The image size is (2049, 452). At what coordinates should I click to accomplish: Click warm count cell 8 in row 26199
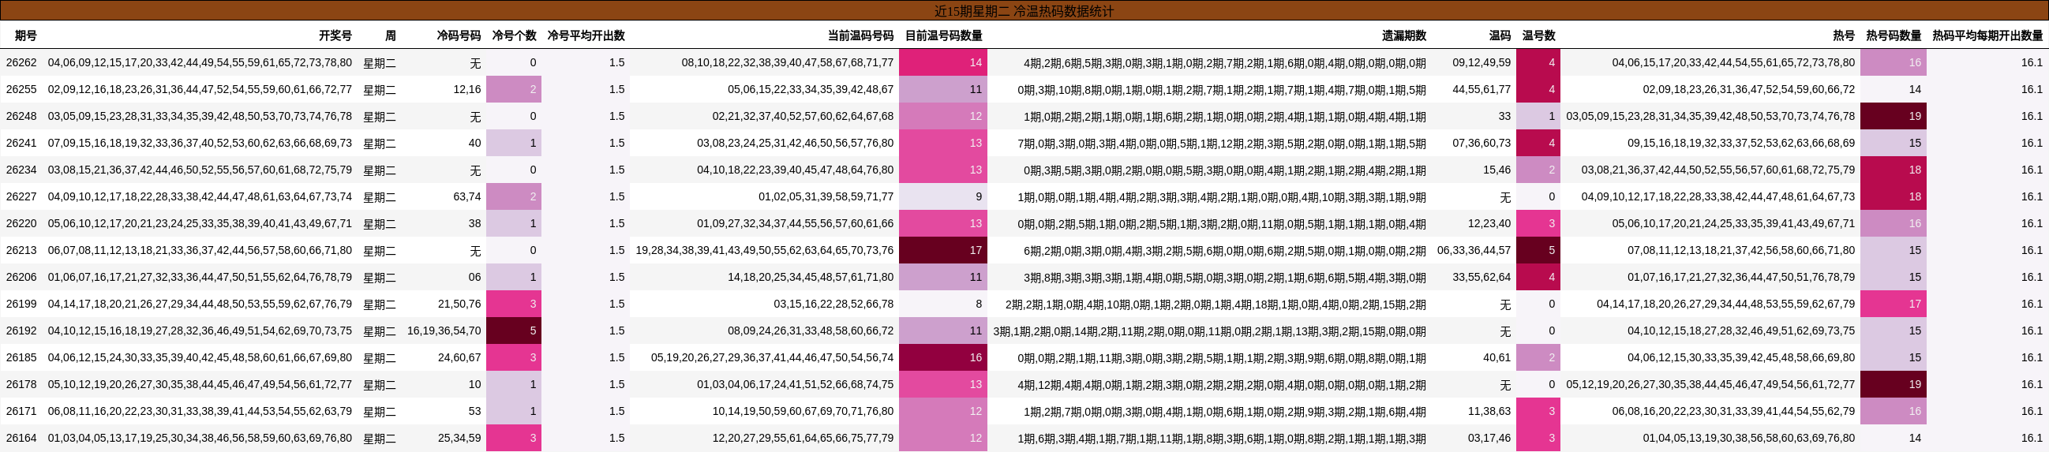pyautogui.click(x=943, y=304)
